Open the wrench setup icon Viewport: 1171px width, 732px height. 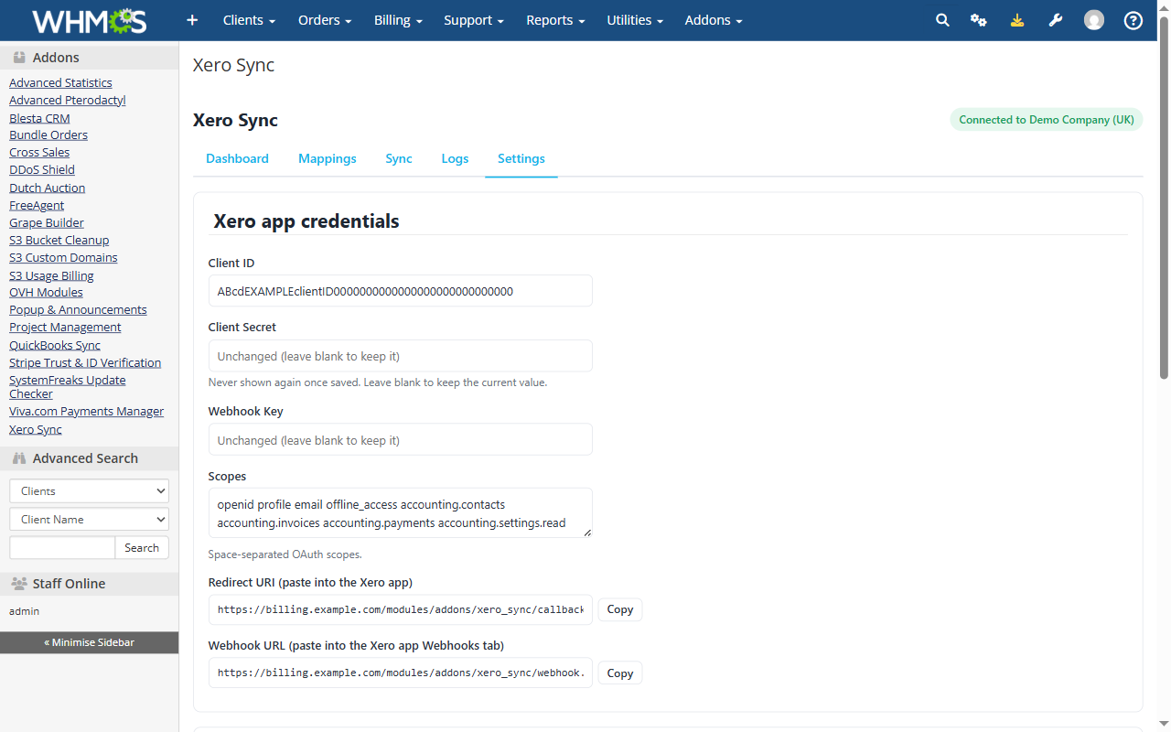point(1056,20)
